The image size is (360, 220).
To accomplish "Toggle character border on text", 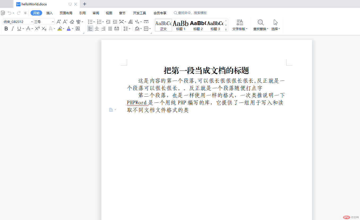I will (78, 29).
